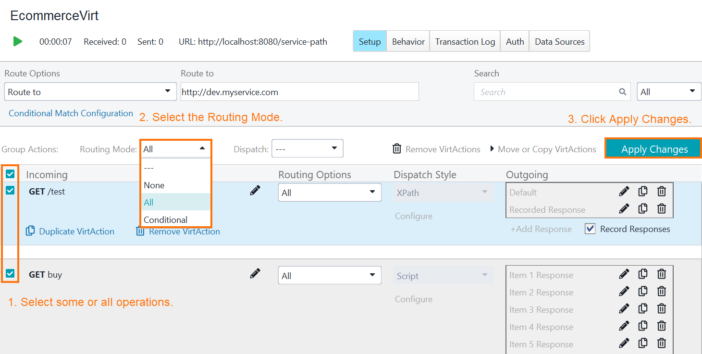Uncheck the Record Responses checkbox
The height and width of the screenshot is (354, 702).
[x=590, y=229]
